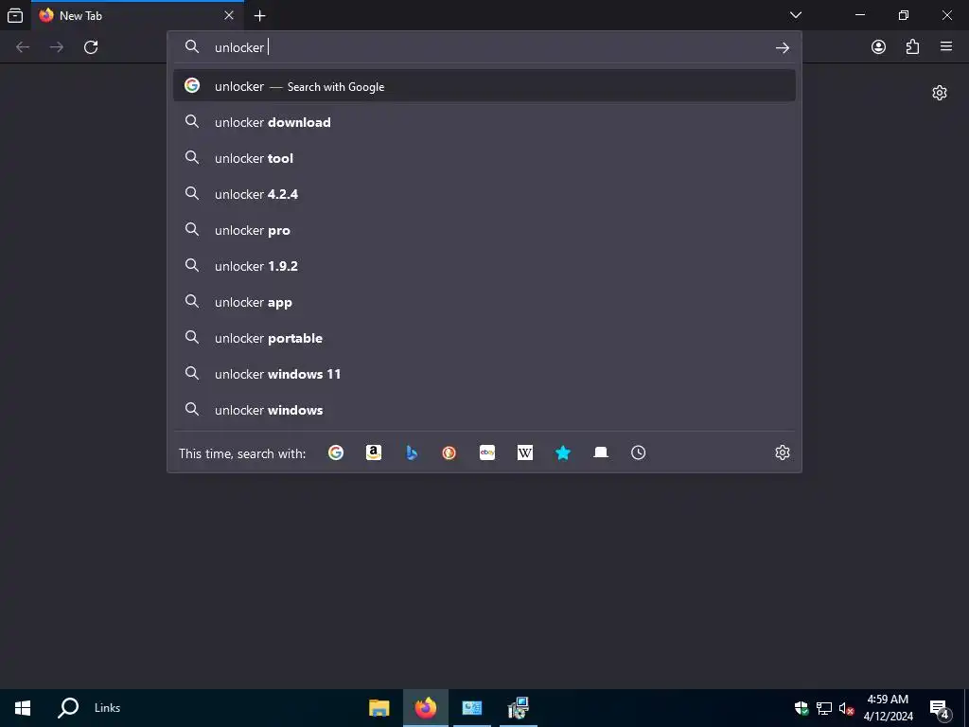Search this time with eBay
Screen dimensions: 969x727
[x=487, y=452]
